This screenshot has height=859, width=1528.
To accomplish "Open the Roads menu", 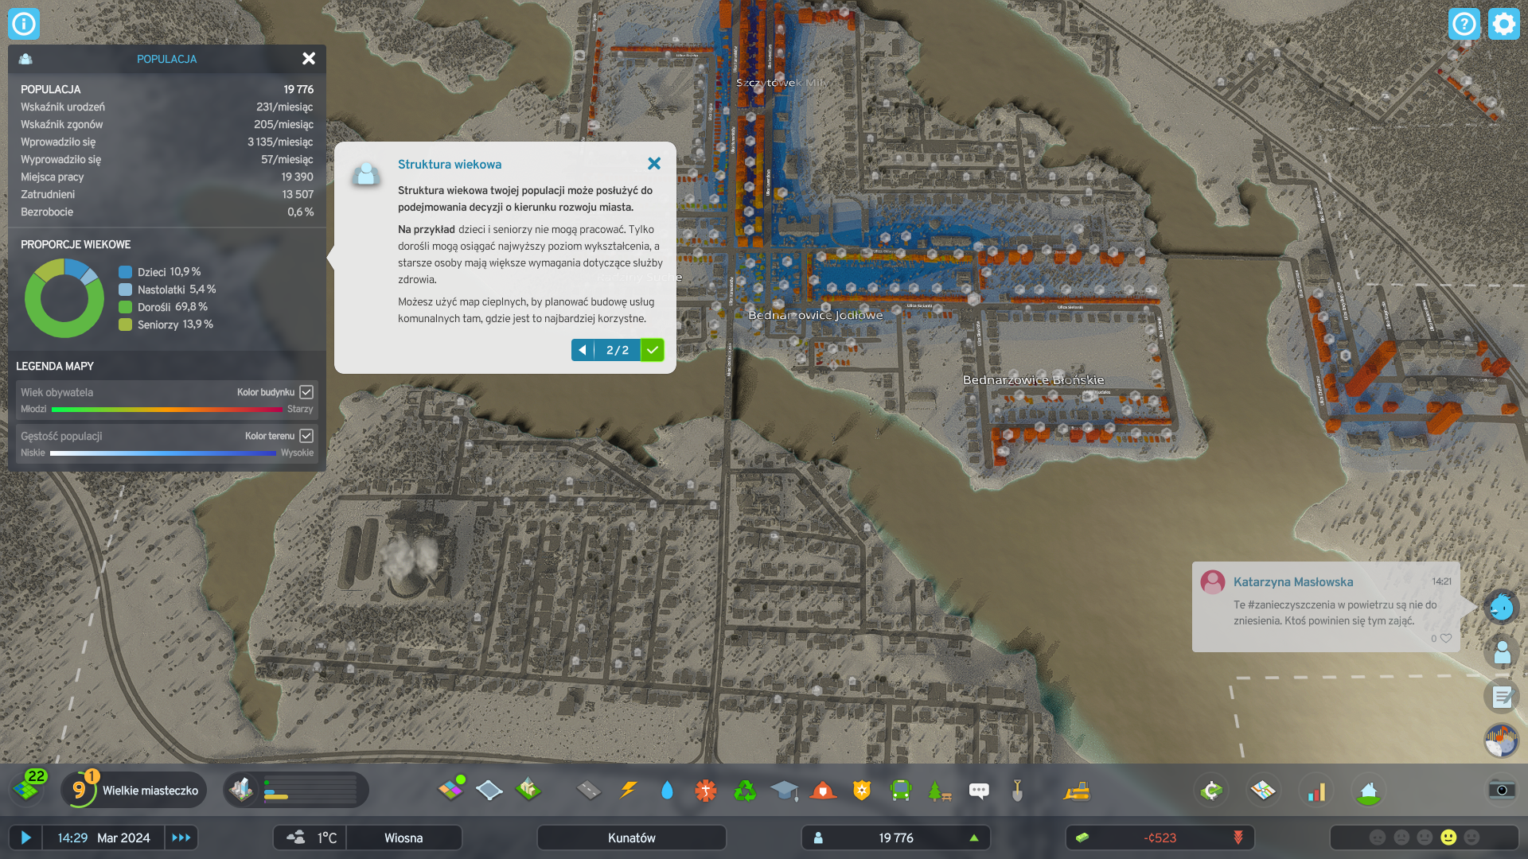I will [x=589, y=790].
